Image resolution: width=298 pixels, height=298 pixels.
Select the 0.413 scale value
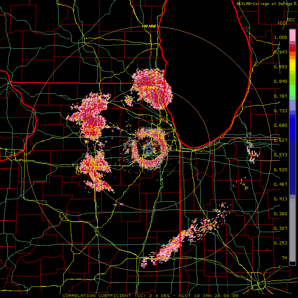(280, 199)
